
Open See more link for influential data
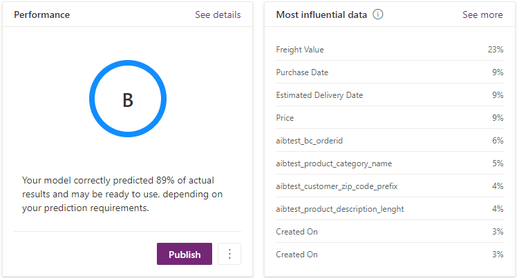coord(482,14)
